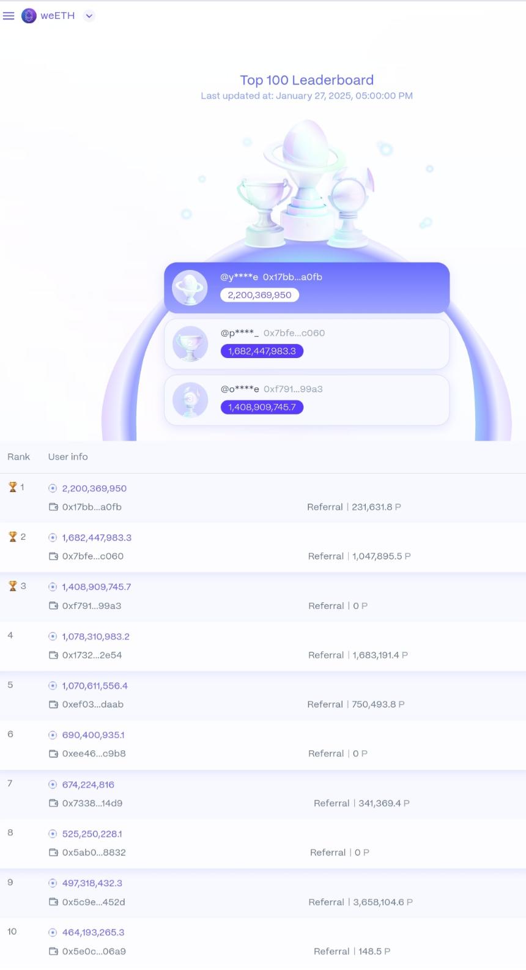Click points icon next to 2,200,369,950 in table

(53, 488)
